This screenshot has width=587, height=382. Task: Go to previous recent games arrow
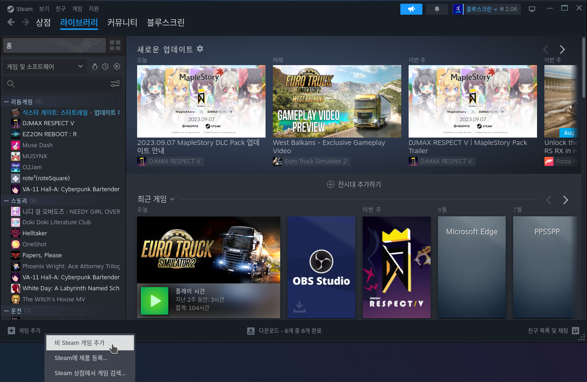(x=549, y=200)
